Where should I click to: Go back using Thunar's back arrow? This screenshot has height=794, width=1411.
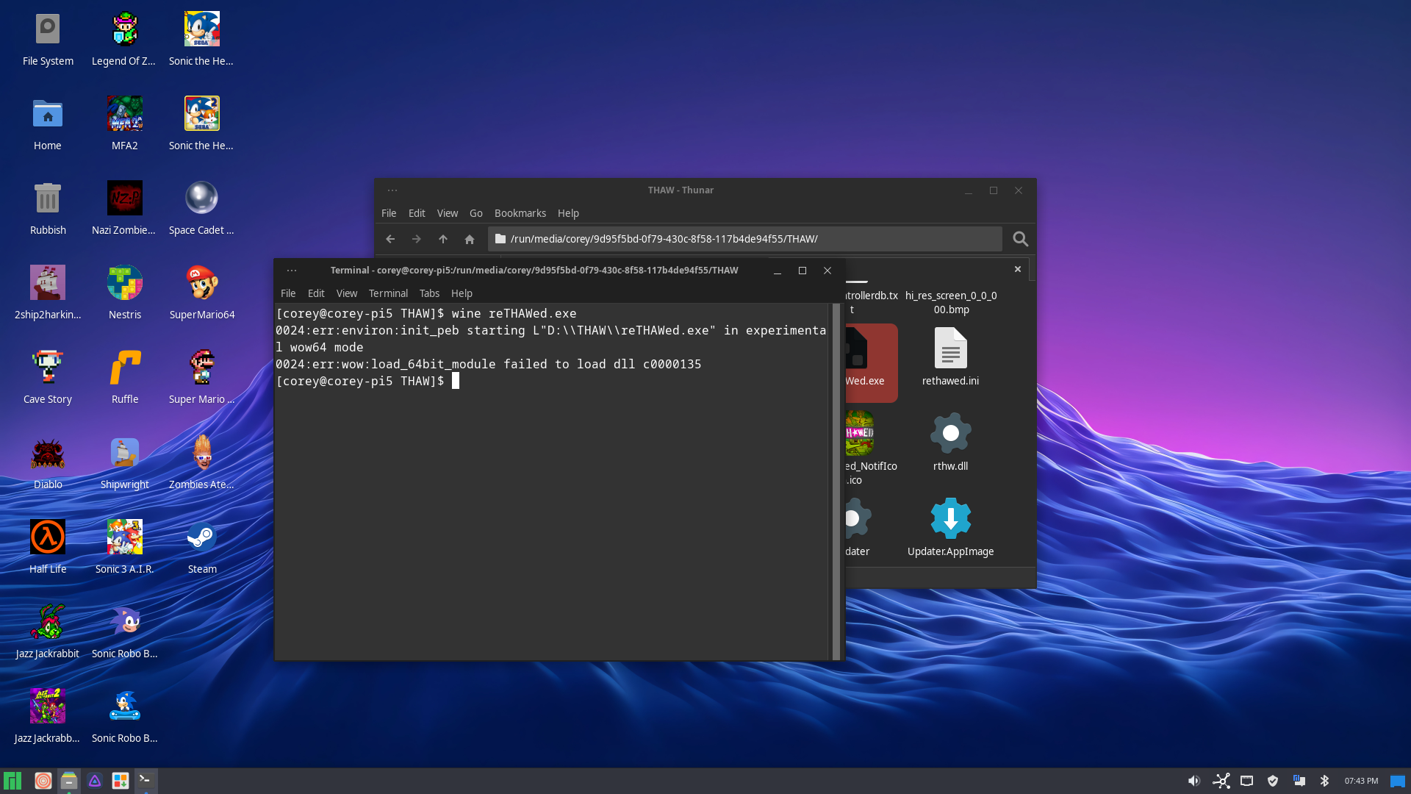tap(390, 239)
